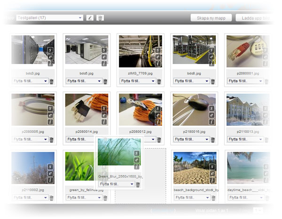Delete p2080005.jpg with its trash icon

tap(51, 140)
